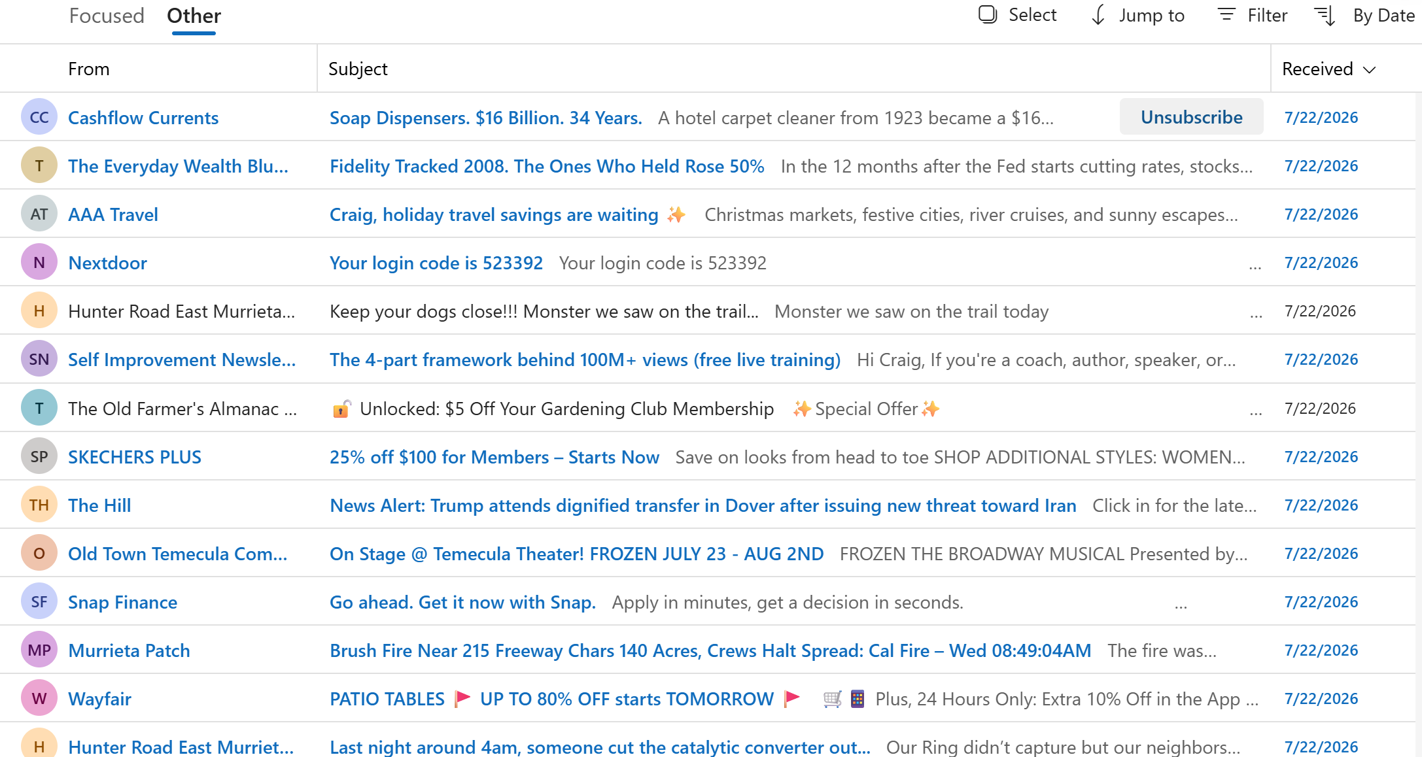Screen dimensions: 1422x757
Task: Click the AAA Travel AT avatar
Action: tap(39, 214)
